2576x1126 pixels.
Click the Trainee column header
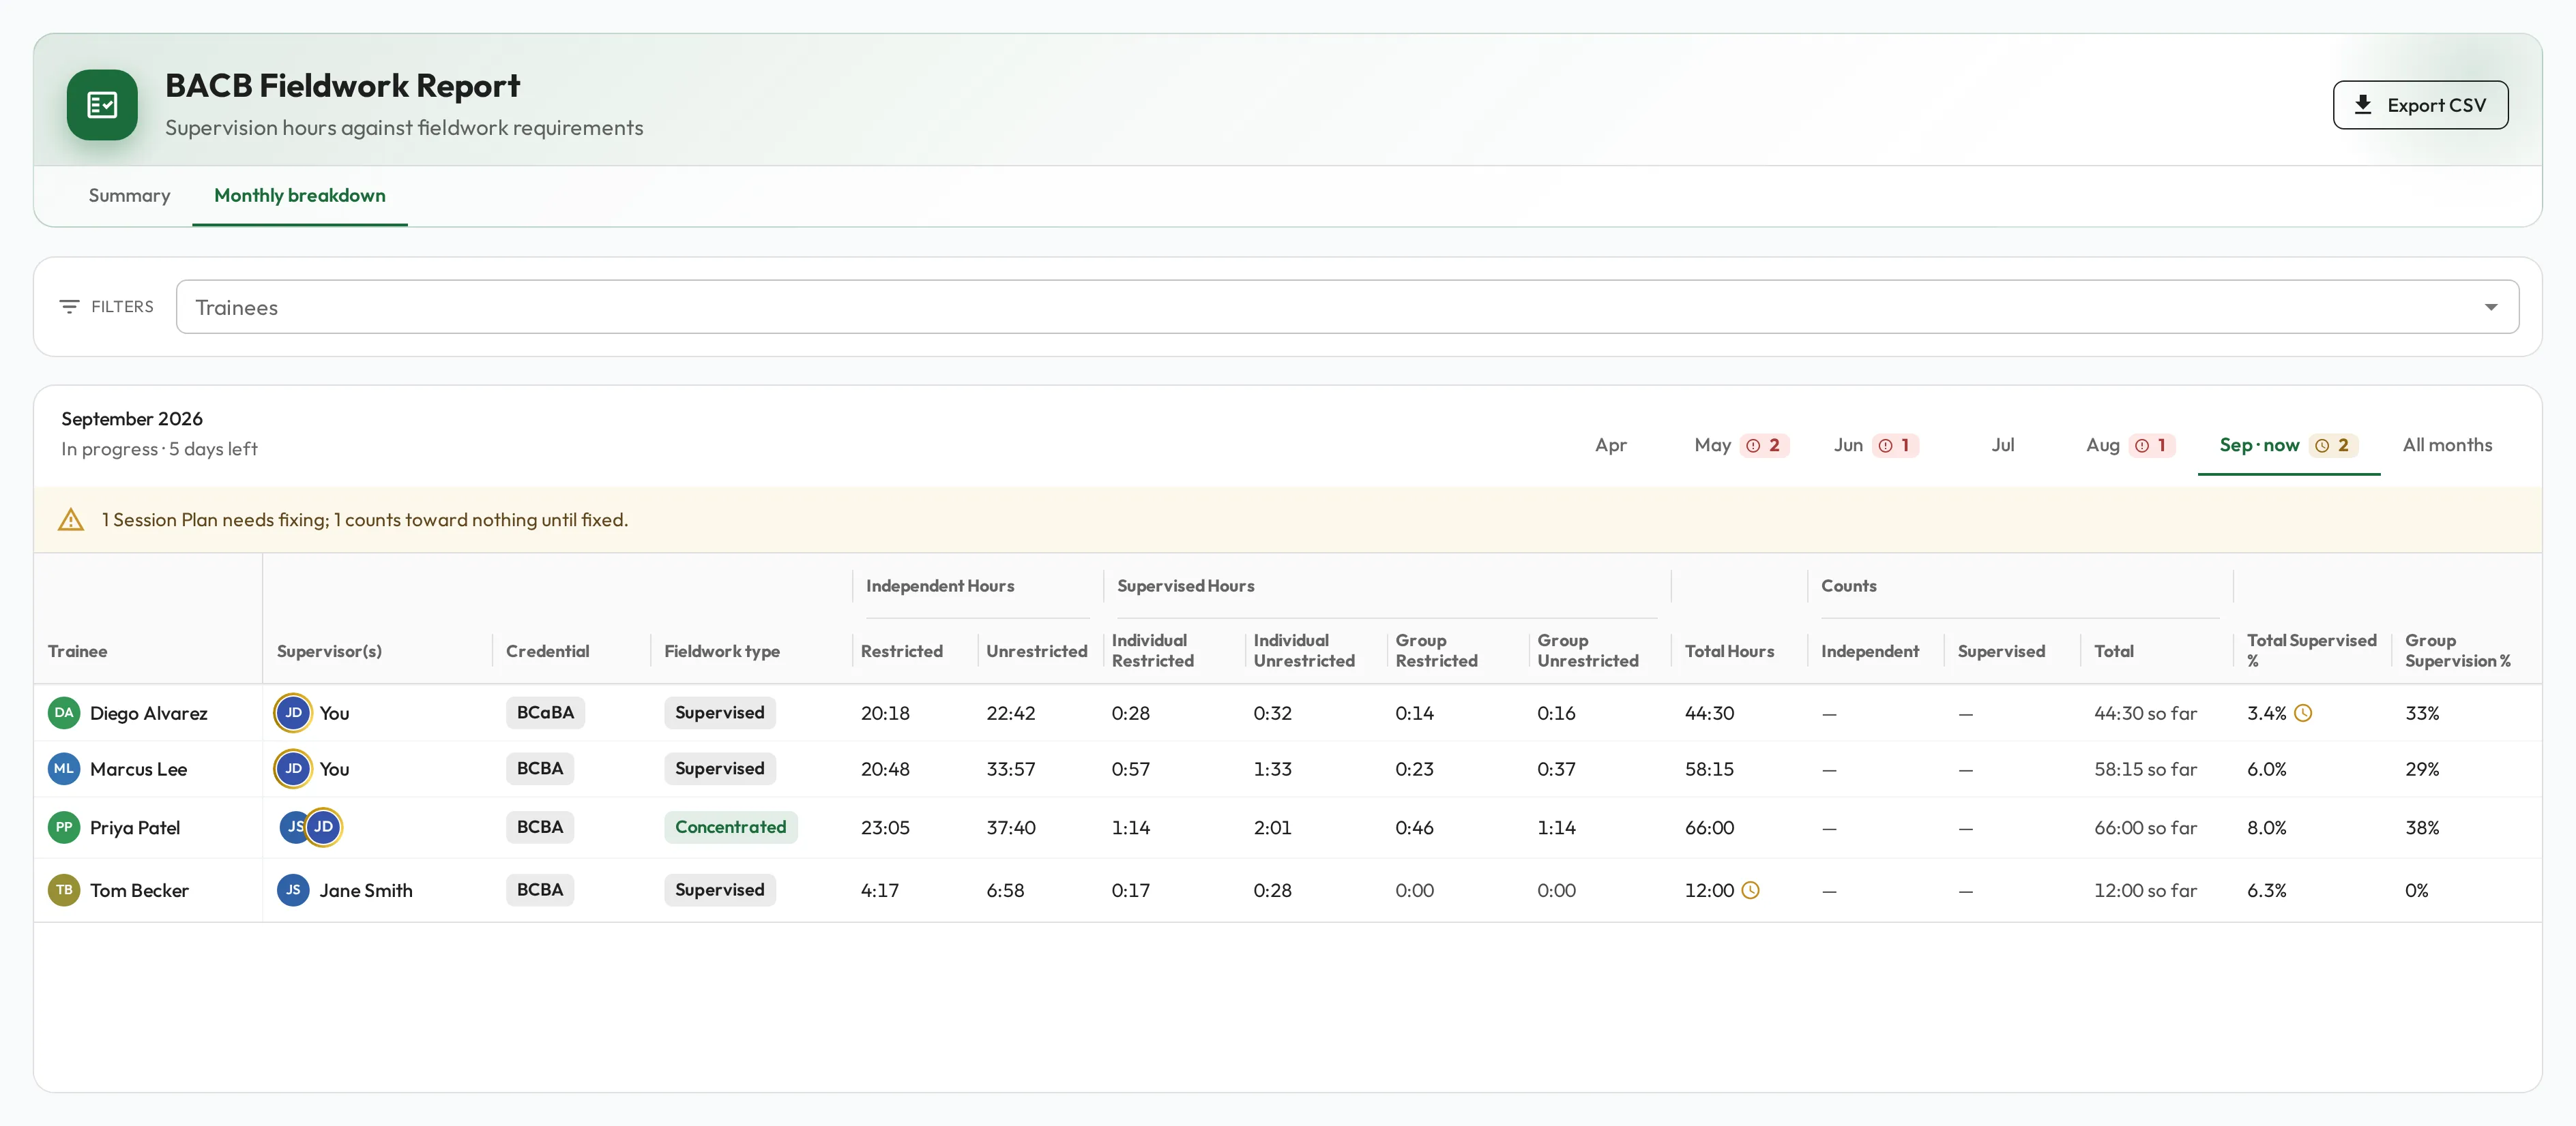point(77,652)
